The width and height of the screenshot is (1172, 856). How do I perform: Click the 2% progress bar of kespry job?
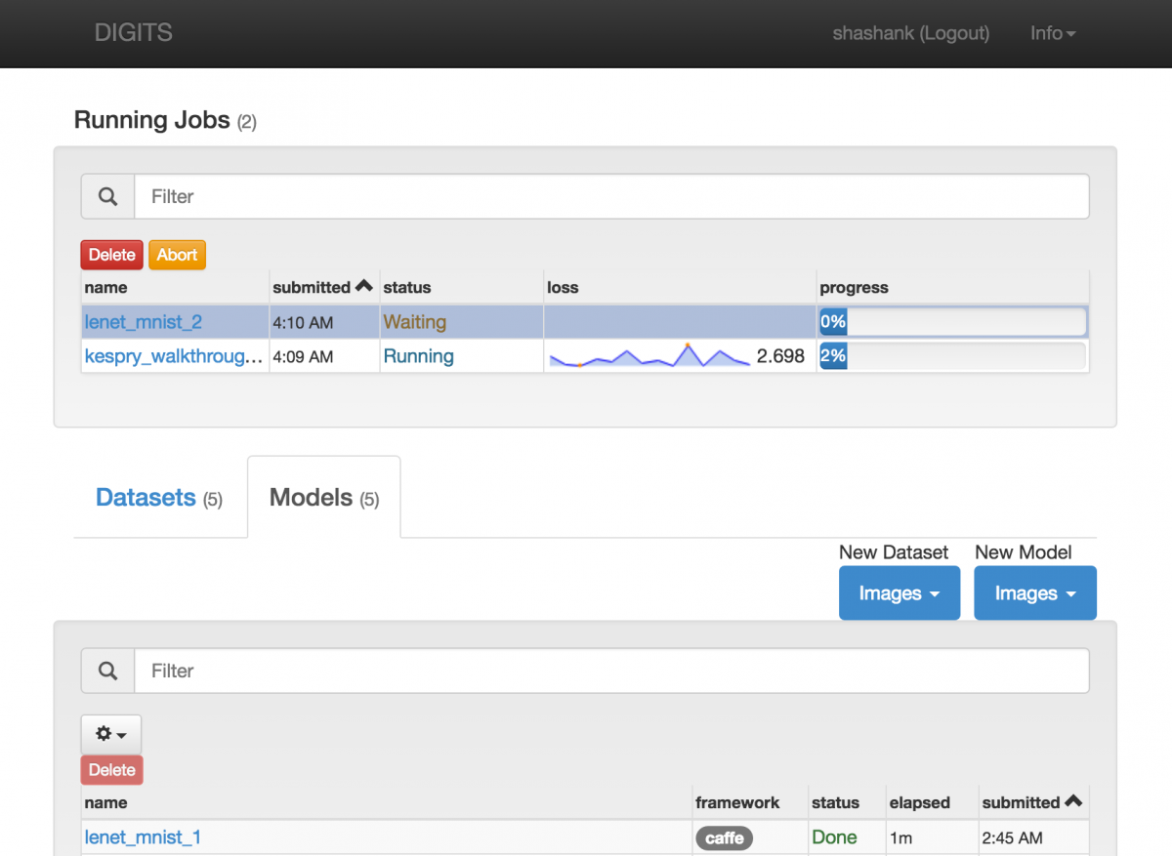(952, 356)
